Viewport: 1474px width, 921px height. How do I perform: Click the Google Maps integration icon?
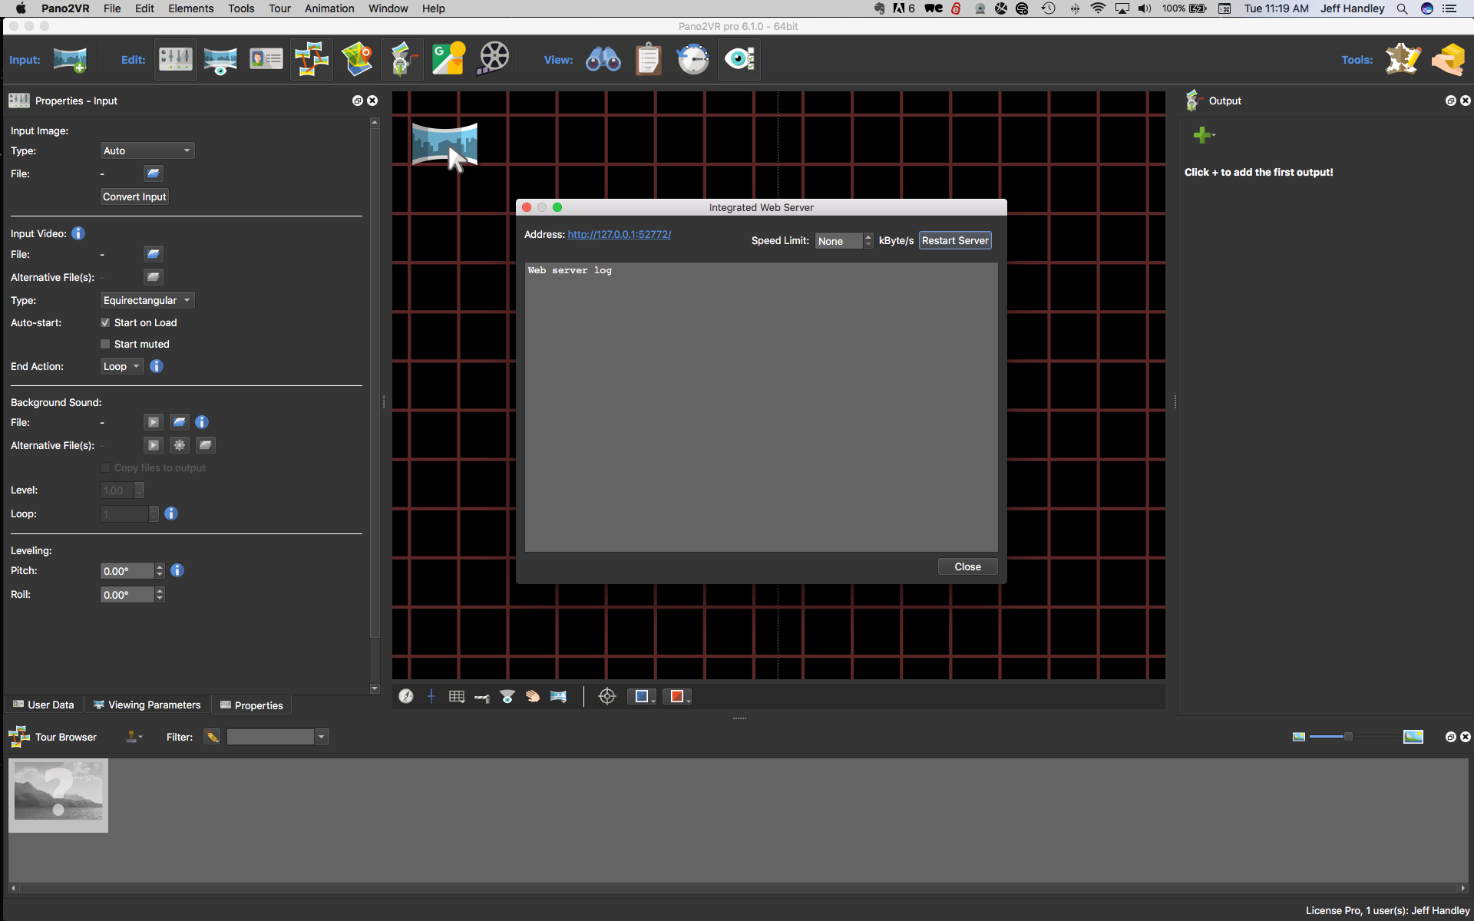point(447,59)
